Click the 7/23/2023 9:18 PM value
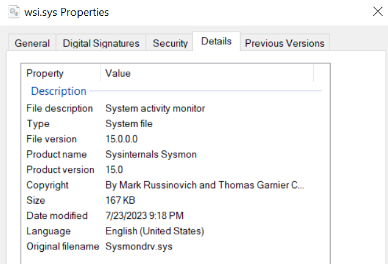 tap(144, 215)
